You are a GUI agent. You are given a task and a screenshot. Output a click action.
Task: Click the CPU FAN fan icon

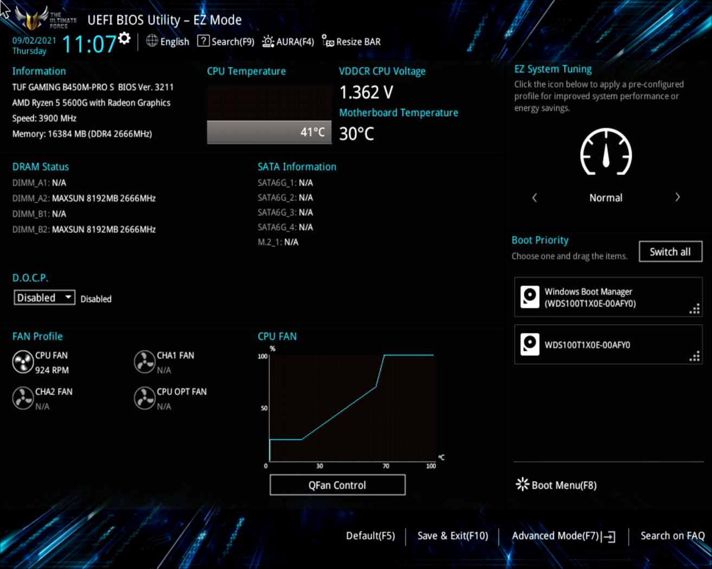[23, 362]
